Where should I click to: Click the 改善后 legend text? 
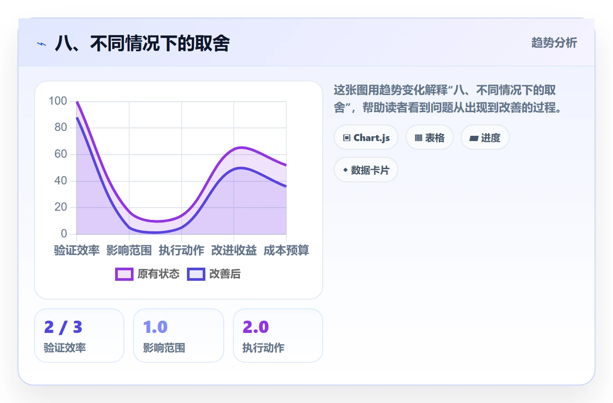pos(225,274)
